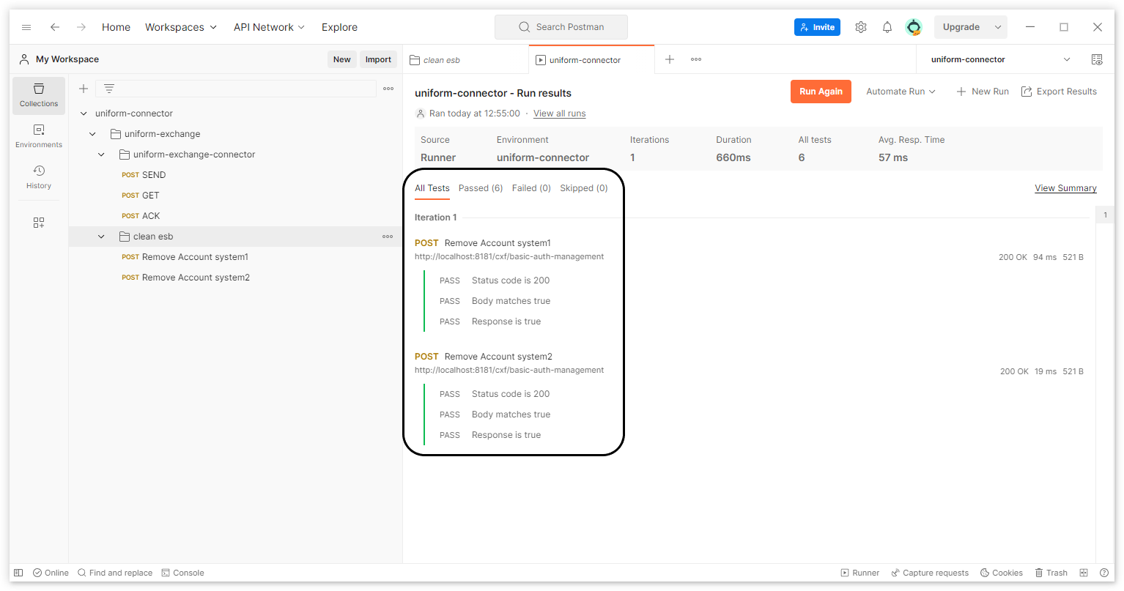Viewport: 1124px width, 591px height.
Task: Open the Environments sidebar panel
Action: pos(39,136)
